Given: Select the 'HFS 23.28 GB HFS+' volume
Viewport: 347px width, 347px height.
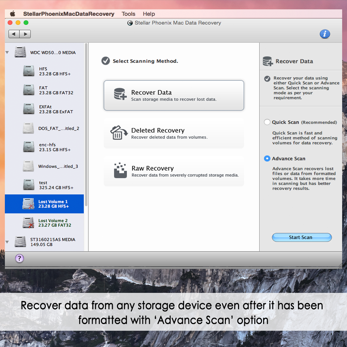Looking at the screenshot, I should click(x=44, y=71).
